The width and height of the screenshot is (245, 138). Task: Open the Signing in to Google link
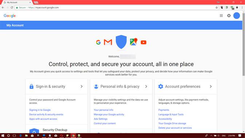pyautogui.click(x=40, y=110)
